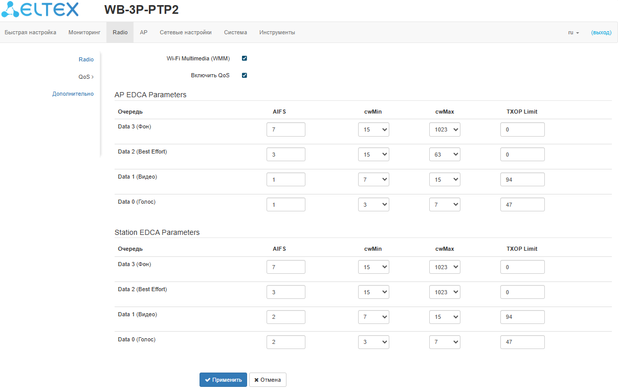
Task: Click the (выход) logout link
Action: pyautogui.click(x=601, y=32)
